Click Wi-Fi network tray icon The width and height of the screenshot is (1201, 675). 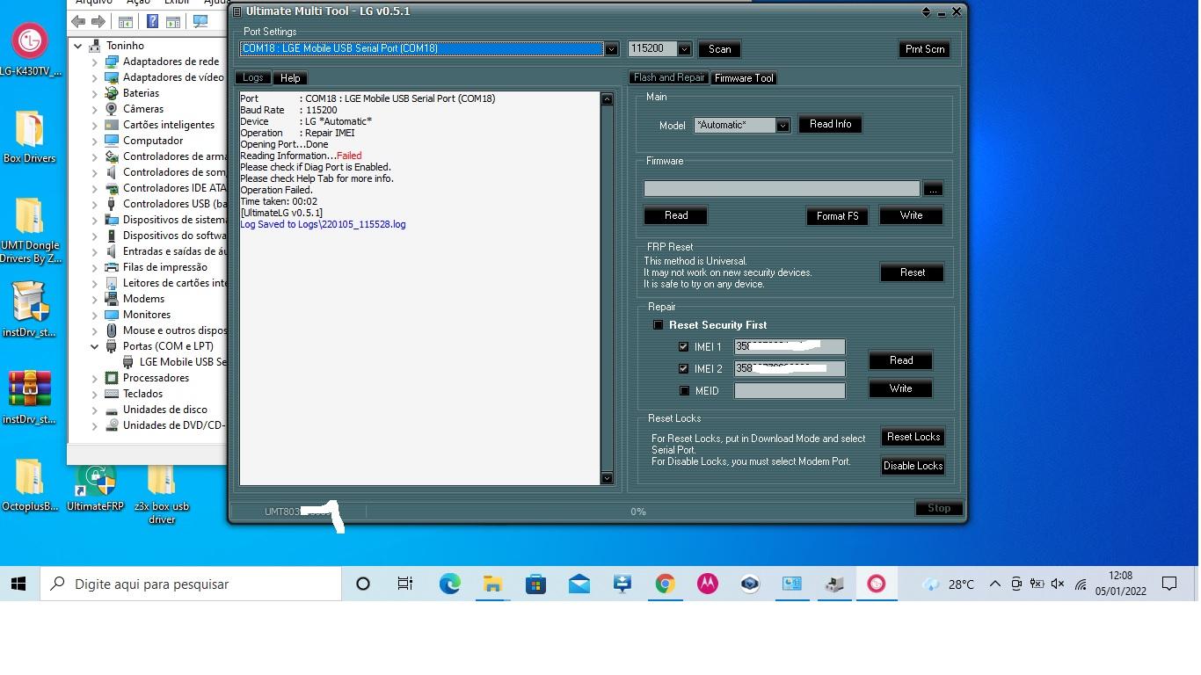(1080, 584)
